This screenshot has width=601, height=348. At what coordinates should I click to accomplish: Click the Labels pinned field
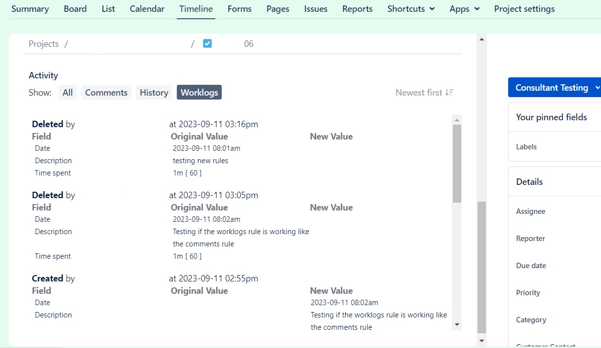point(526,146)
